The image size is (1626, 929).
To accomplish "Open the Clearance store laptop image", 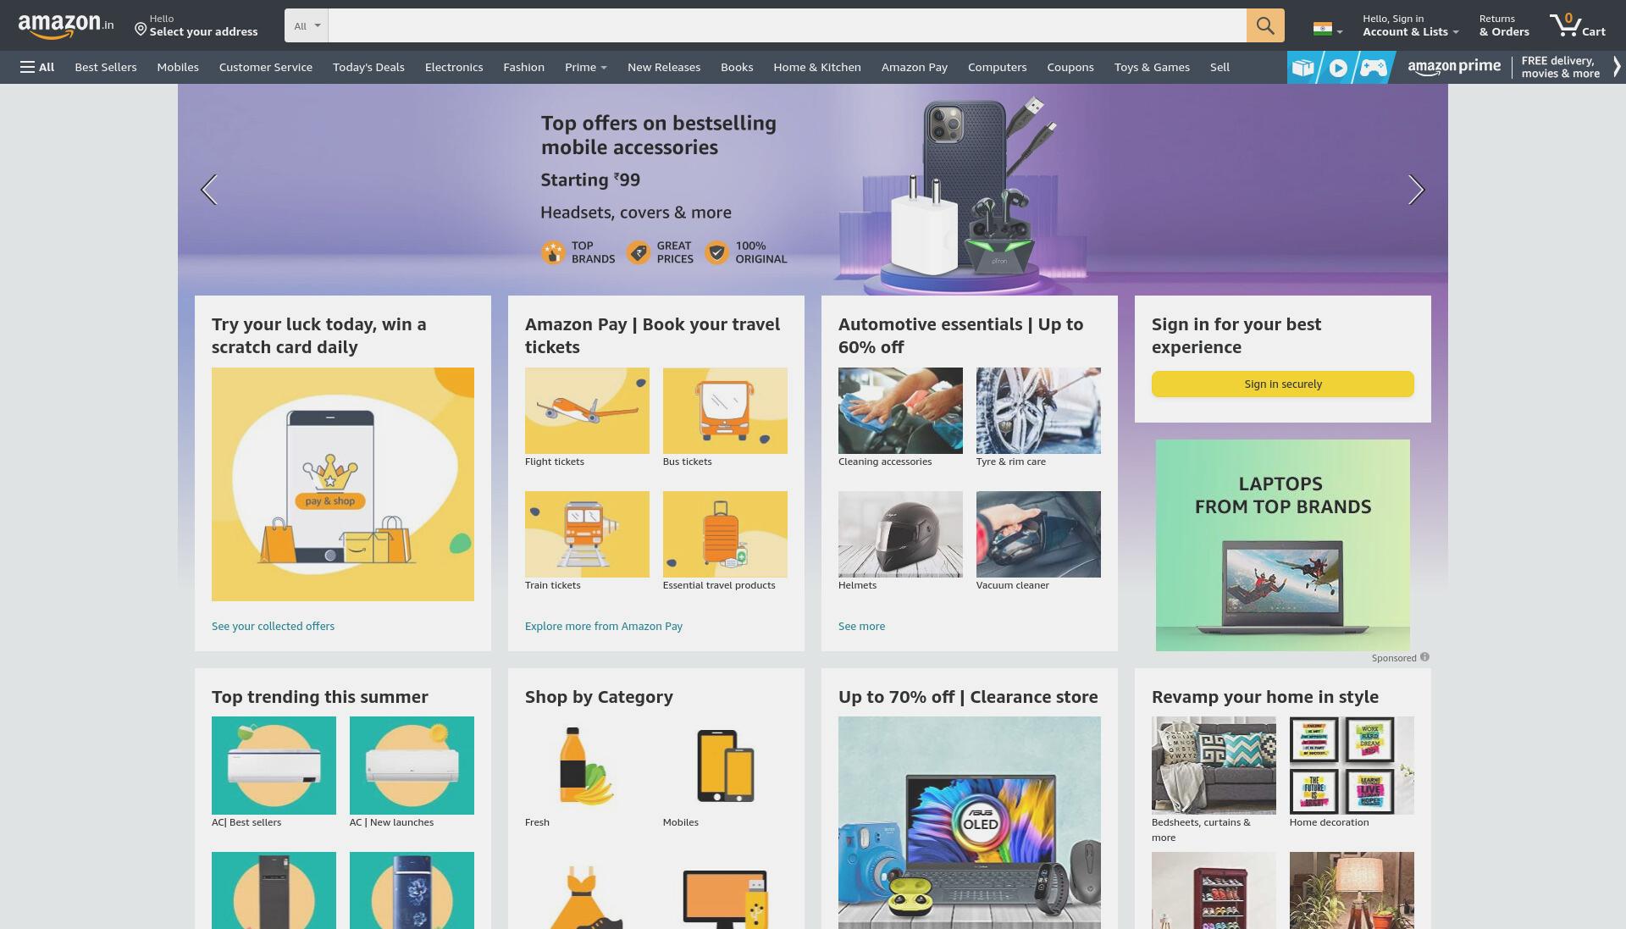I will [970, 822].
